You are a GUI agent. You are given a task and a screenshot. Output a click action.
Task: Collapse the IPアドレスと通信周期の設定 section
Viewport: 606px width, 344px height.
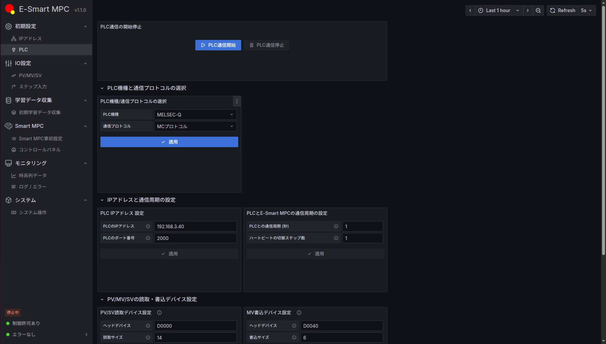click(x=102, y=200)
